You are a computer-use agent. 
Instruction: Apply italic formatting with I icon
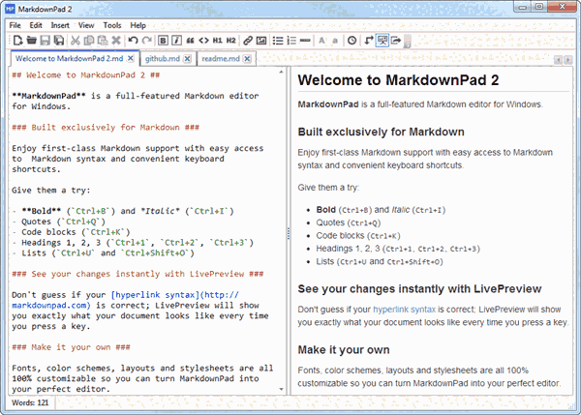[177, 40]
